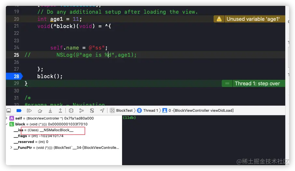Image resolution: width=295 pixels, height=171 pixels.
Task: Open Environment Overrides icon
Action: [92, 111]
